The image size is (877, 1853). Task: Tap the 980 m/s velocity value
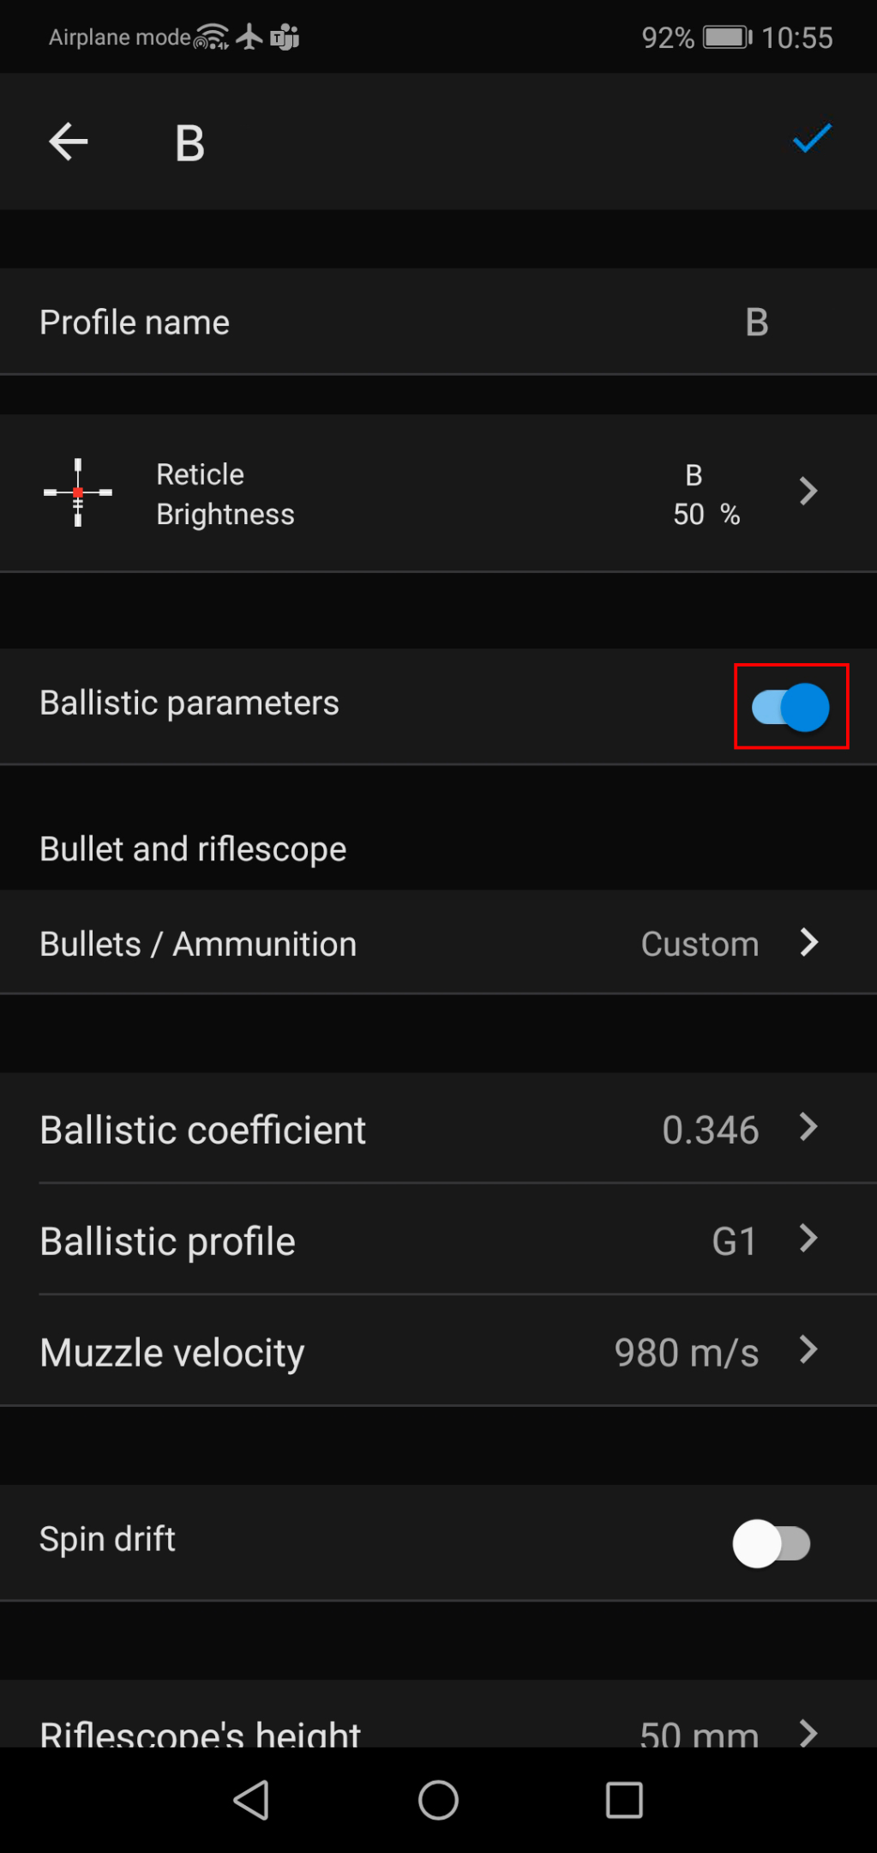click(x=686, y=1353)
